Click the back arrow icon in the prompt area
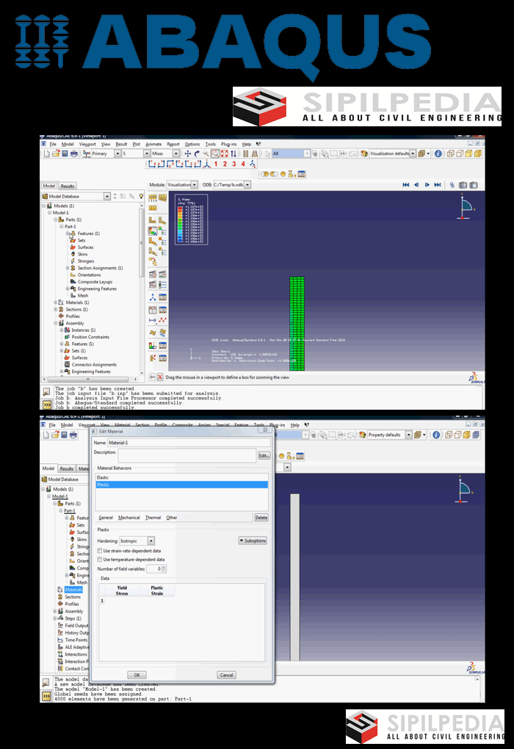Image resolution: width=514 pixels, height=749 pixels. click(152, 377)
